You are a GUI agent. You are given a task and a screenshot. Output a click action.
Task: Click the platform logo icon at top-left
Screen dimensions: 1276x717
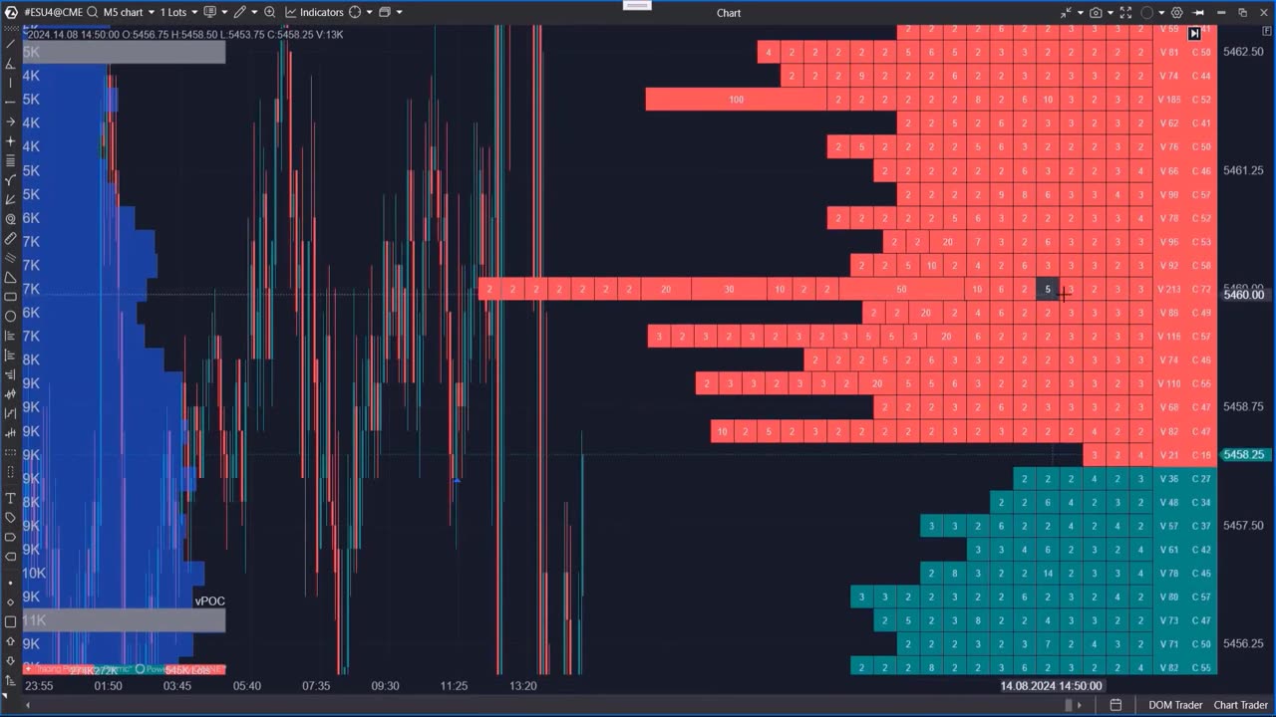12,12
